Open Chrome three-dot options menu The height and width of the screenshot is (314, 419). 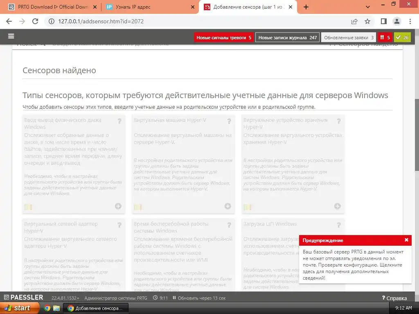[x=410, y=21]
